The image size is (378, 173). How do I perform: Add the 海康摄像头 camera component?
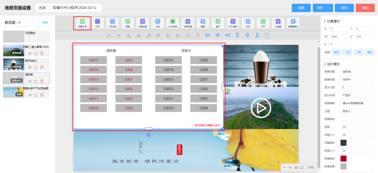pos(293,23)
